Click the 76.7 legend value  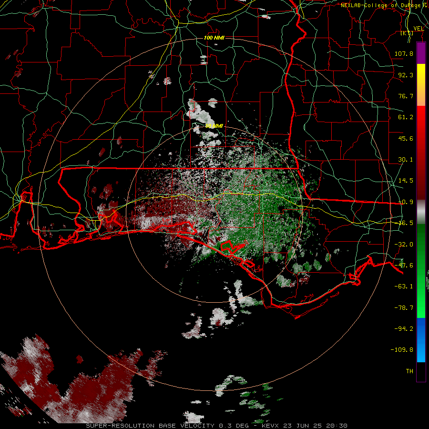pyautogui.click(x=406, y=96)
